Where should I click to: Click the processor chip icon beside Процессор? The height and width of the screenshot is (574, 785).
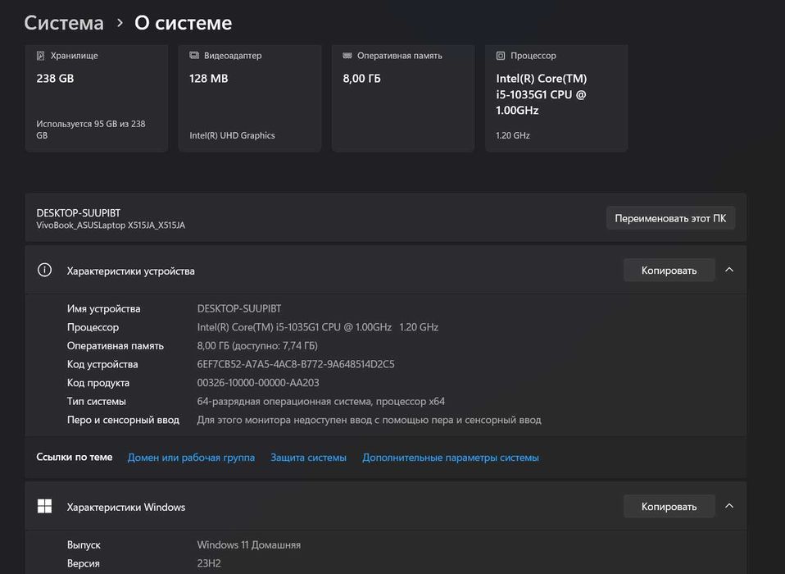501,56
